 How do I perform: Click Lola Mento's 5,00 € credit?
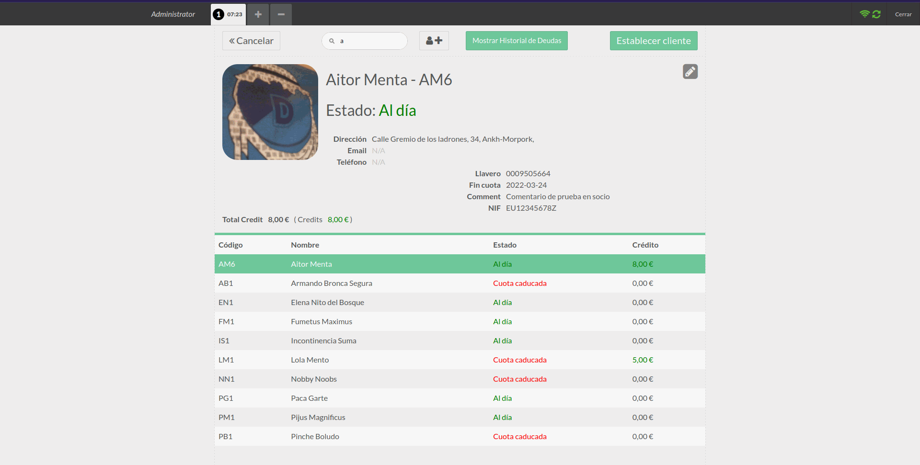(x=643, y=360)
